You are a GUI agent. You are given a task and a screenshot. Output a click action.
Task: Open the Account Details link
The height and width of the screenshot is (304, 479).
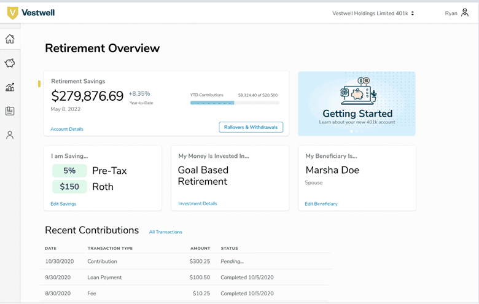[67, 129]
